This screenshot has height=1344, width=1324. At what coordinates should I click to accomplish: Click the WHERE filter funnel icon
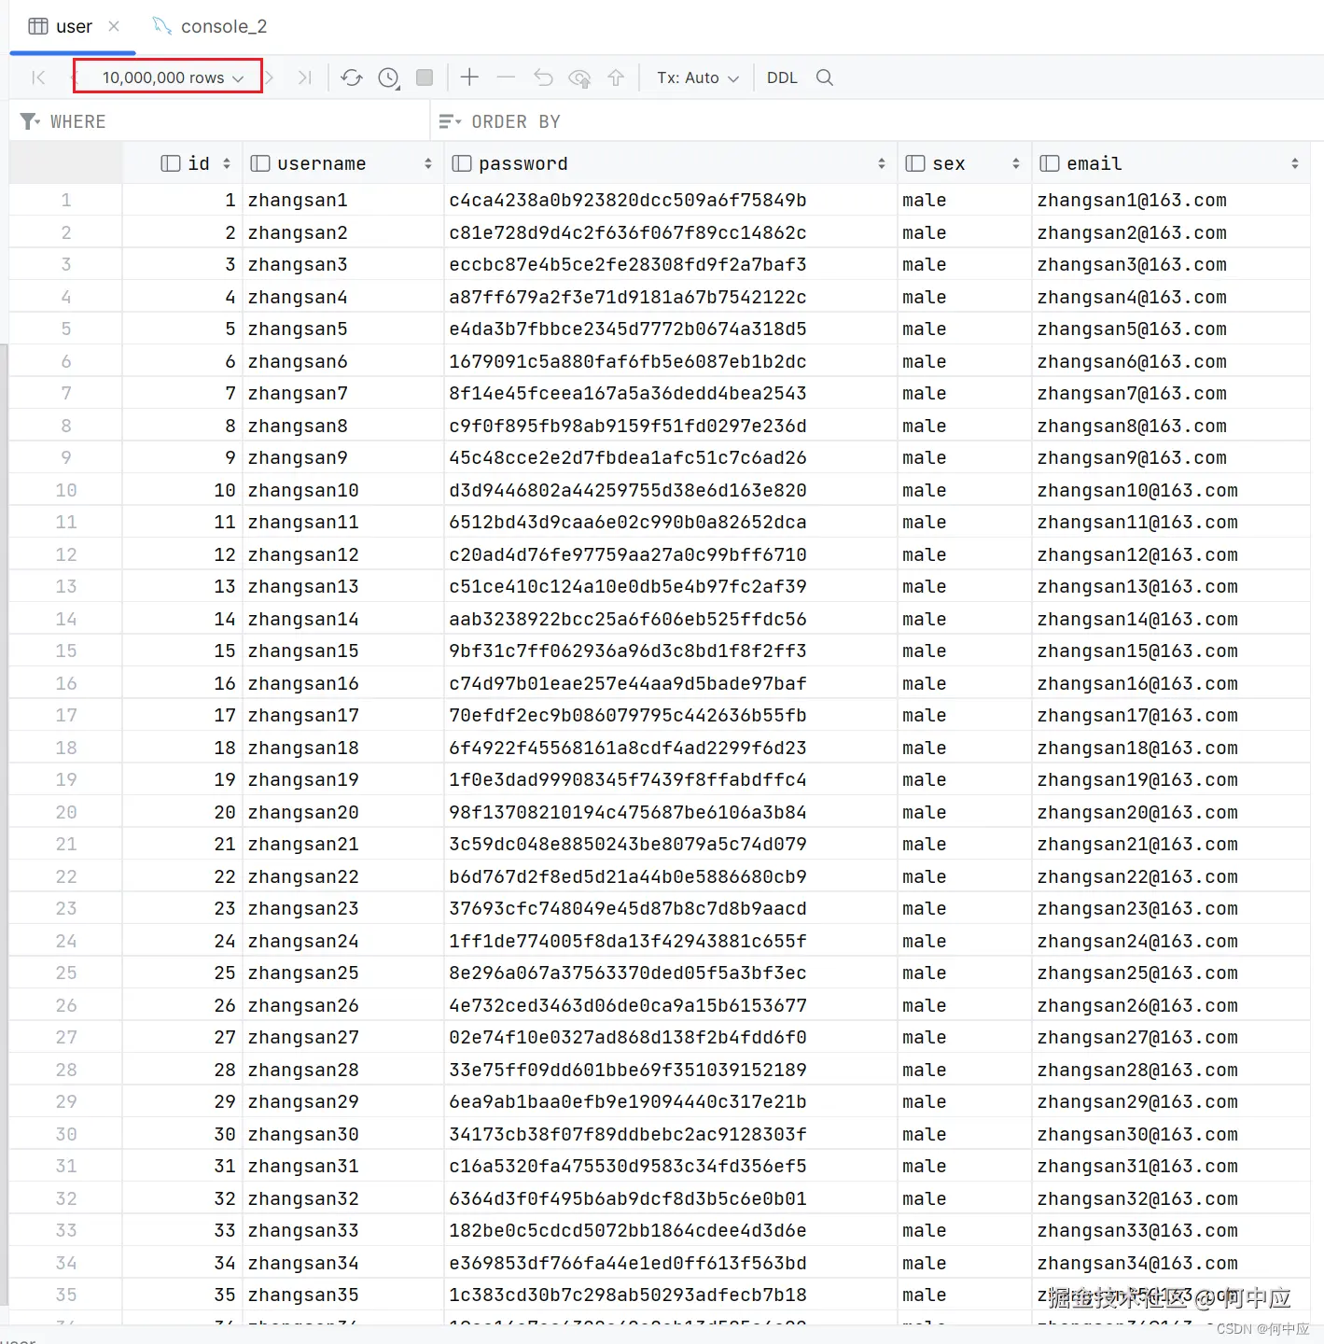[30, 121]
